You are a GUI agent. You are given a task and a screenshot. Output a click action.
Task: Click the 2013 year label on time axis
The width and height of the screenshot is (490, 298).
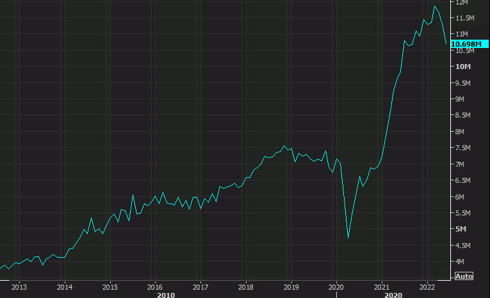tap(19, 287)
